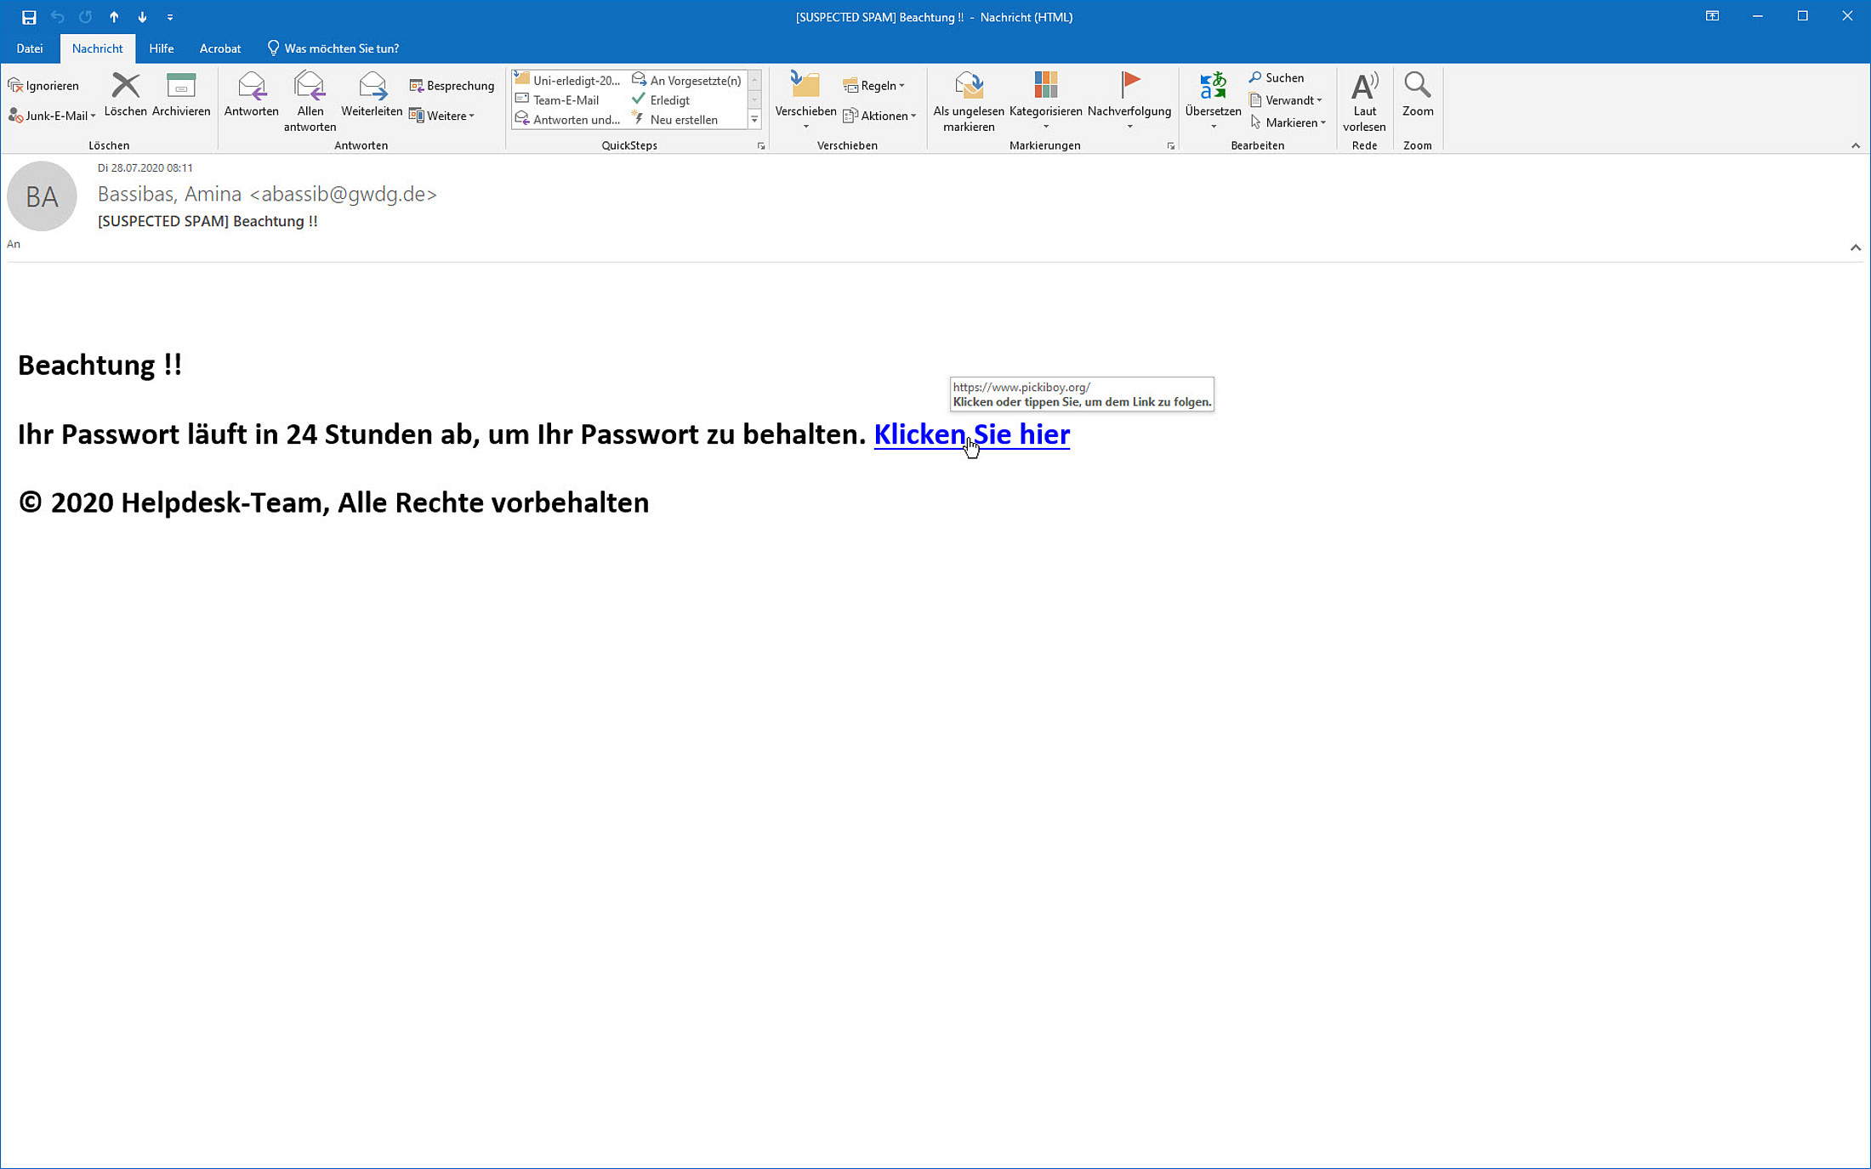Click the Klicken Sie hier link
This screenshot has width=1871, height=1169.
tap(971, 434)
